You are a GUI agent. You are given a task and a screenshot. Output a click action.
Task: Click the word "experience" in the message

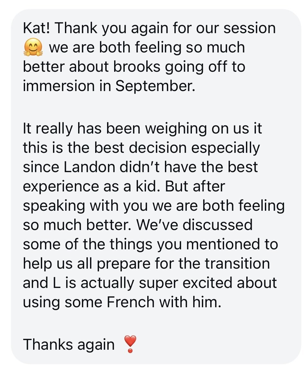(x=61, y=187)
